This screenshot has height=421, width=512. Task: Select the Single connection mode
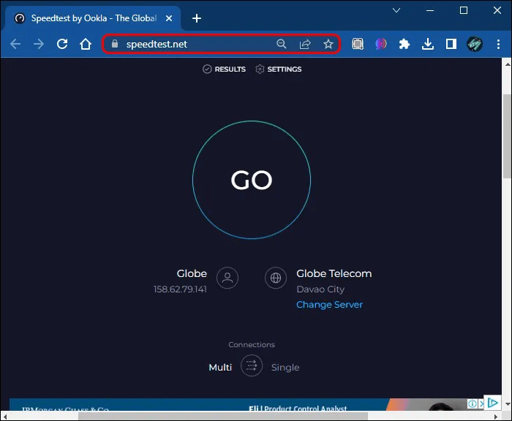[285, 368]
